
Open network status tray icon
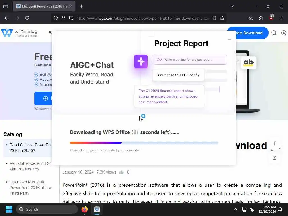(x=244, y=209)
